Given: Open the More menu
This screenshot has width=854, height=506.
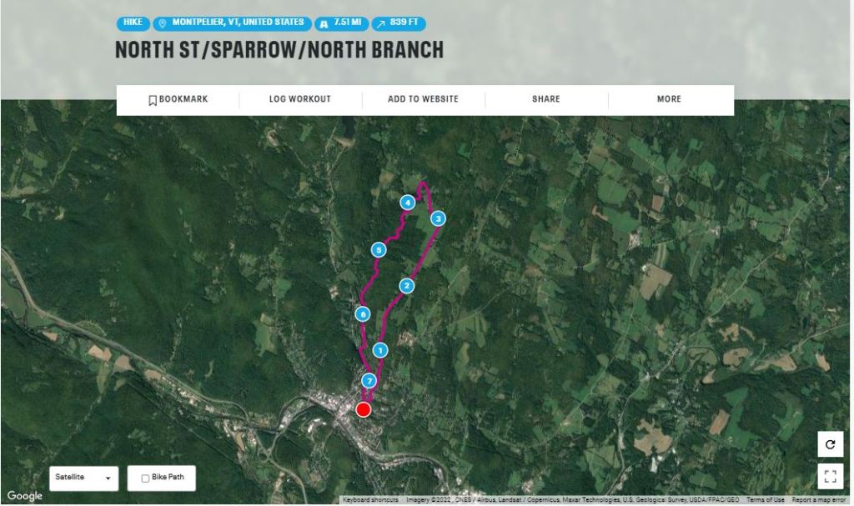Looking at the screenshot, I should coord(669,99).
